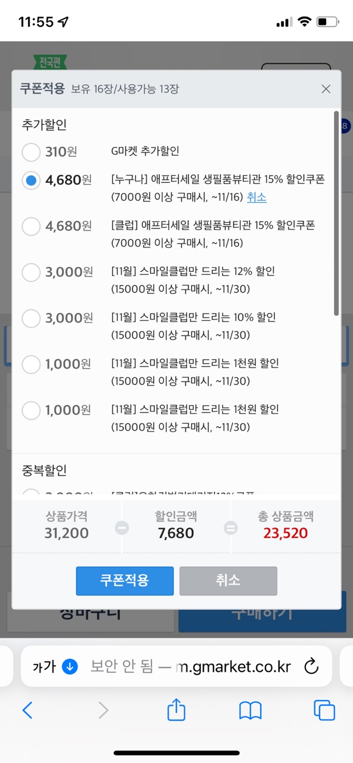Click the gray 취소 button
The width and height of the screenshot is (353, 763).
tap(228, 581)
